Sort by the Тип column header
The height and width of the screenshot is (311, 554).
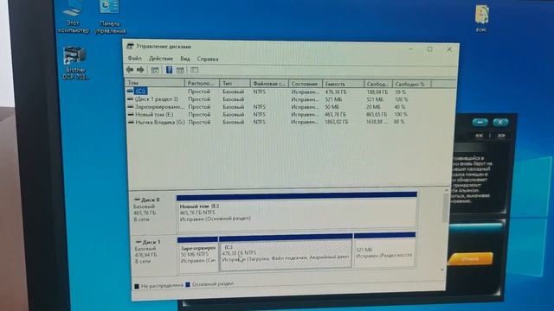tap(235, 84)
